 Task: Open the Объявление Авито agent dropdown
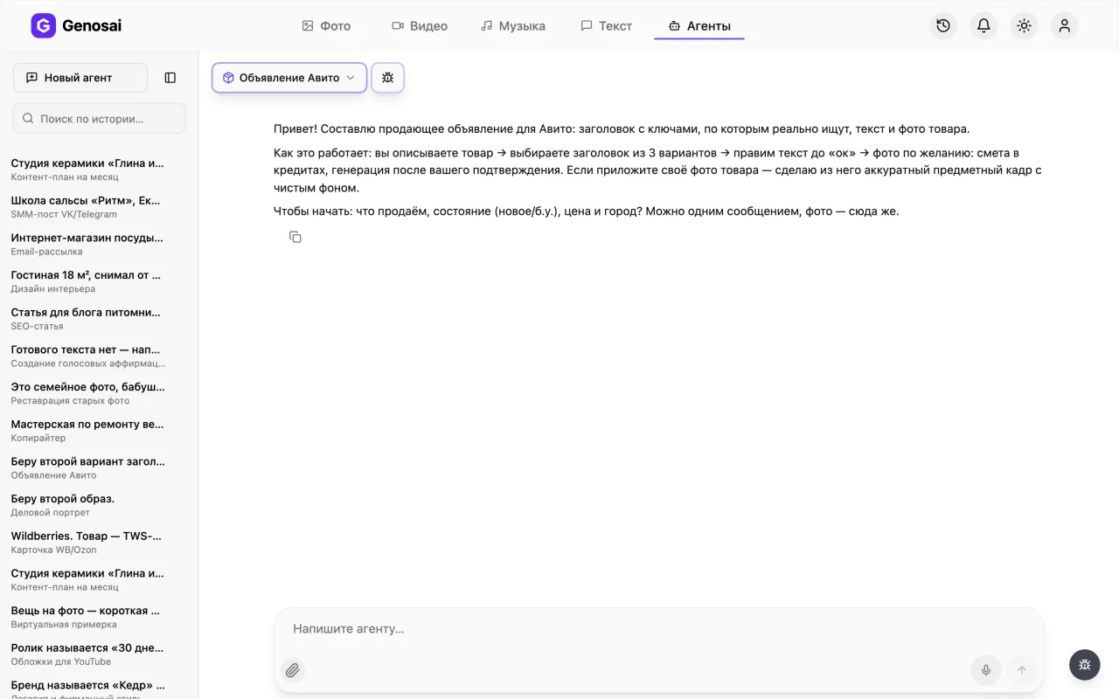pyautogui.click(x=289, y=78)
